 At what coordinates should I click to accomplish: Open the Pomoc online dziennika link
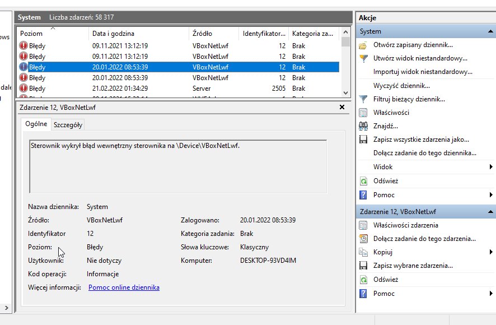124,287
